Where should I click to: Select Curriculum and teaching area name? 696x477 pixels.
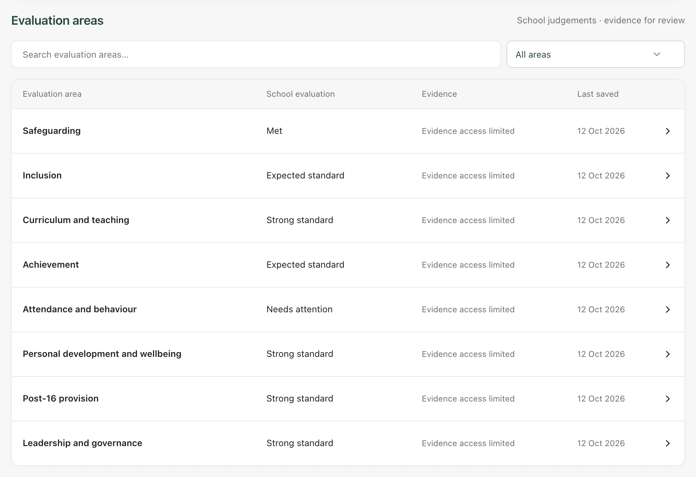[x=76, y=220]
